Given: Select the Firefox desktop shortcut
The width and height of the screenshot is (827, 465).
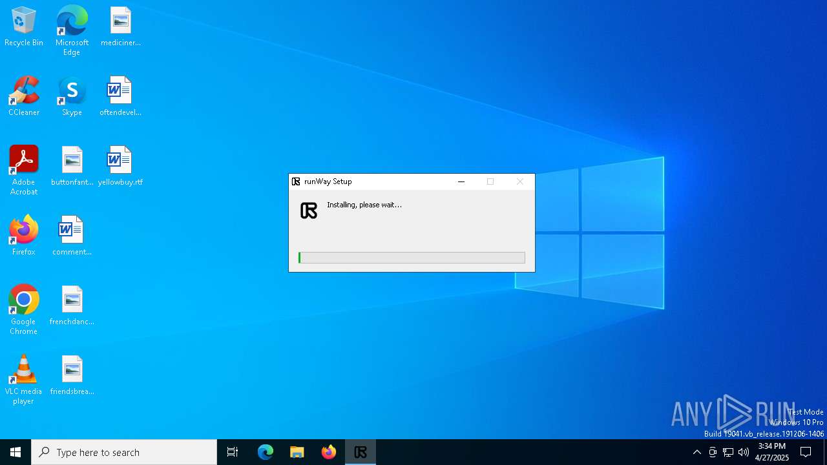Looking at the screenshot, I should (x=24, y=236).
